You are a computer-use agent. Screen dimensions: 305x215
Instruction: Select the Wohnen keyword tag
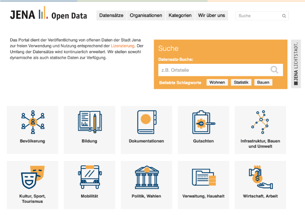pyautogui.click(x=217, y=83)
